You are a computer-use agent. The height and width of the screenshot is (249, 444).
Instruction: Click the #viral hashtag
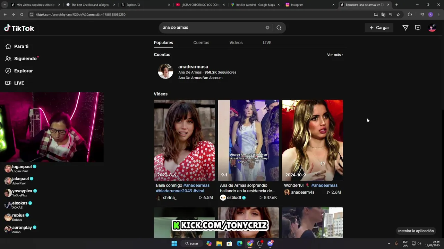[x=199, y=191]
